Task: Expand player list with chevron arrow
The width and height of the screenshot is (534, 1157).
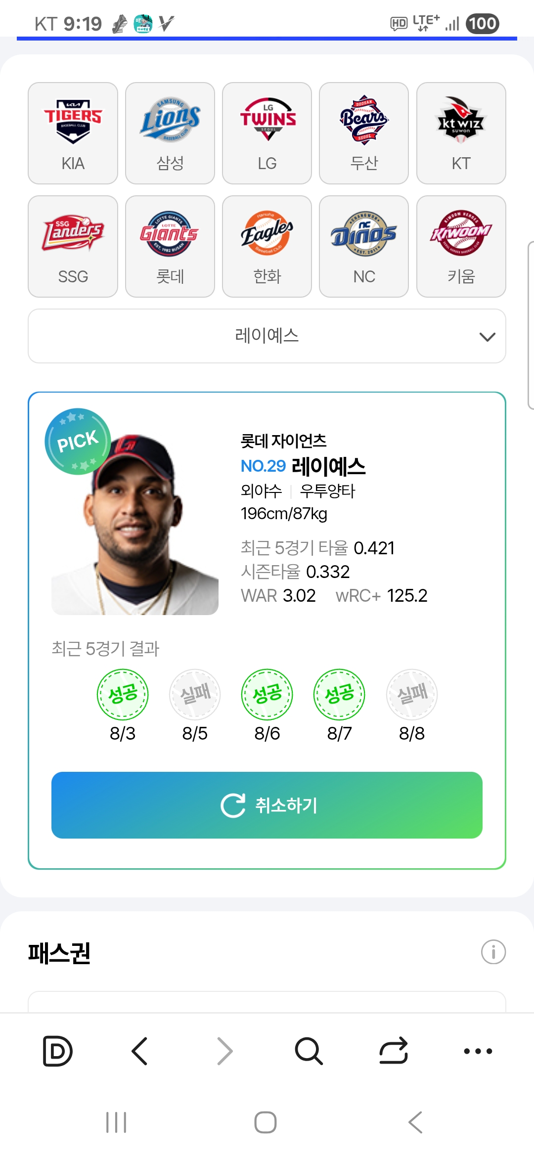Action: (488, 337)
